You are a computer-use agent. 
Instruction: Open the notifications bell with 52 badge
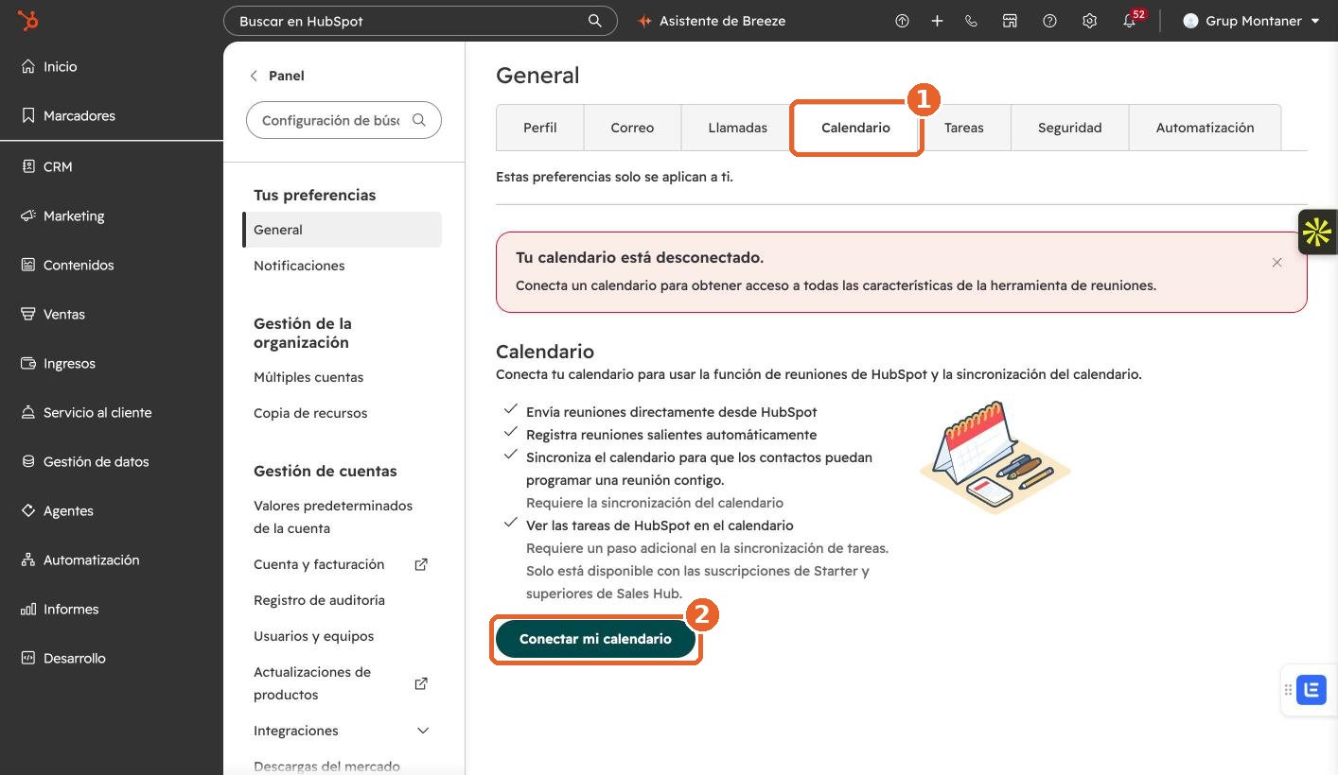pyautogui.click(x=1132, y=20)
